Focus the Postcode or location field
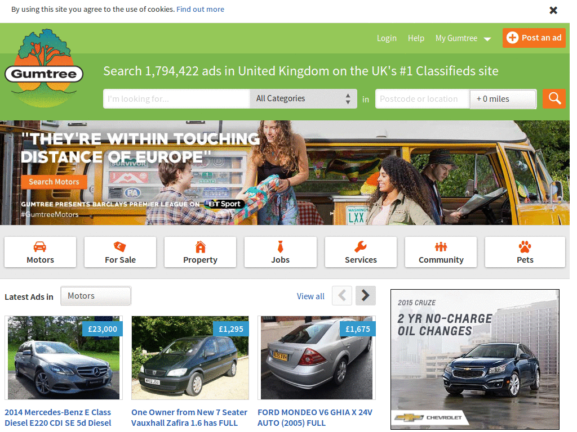The height and width of the screenshot is (432, 577). 423,99
